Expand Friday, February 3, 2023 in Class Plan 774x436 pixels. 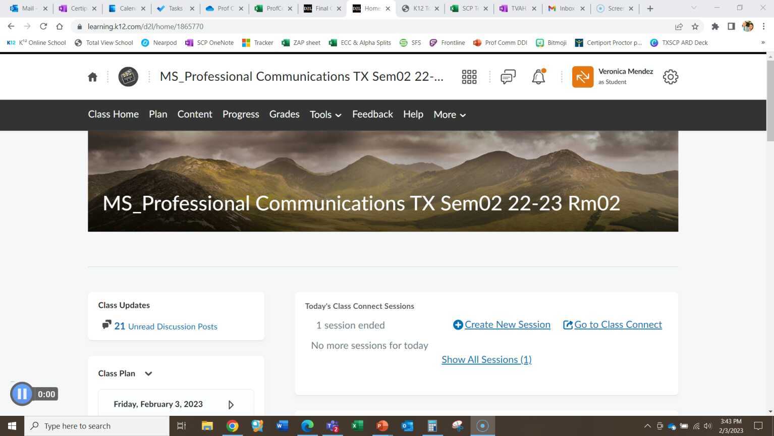coord(231,404)
